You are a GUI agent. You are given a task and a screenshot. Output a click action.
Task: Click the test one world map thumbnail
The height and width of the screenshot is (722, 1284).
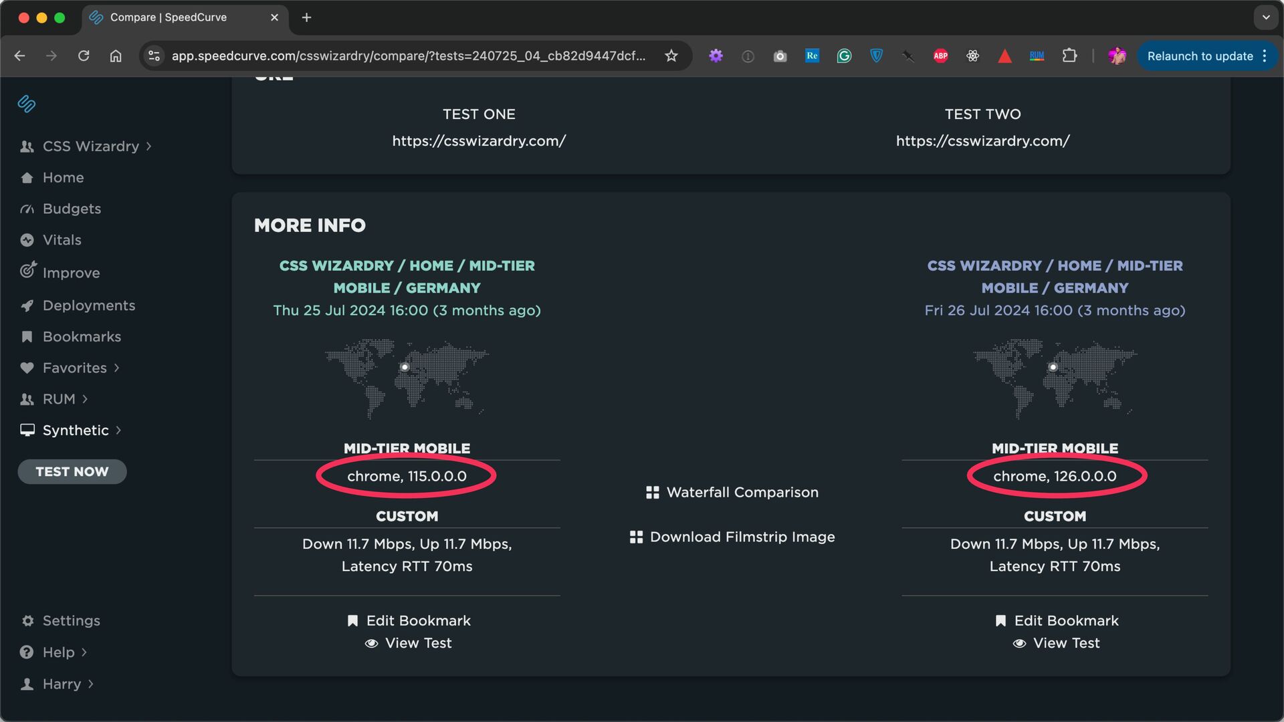click(x=407, y=379)
